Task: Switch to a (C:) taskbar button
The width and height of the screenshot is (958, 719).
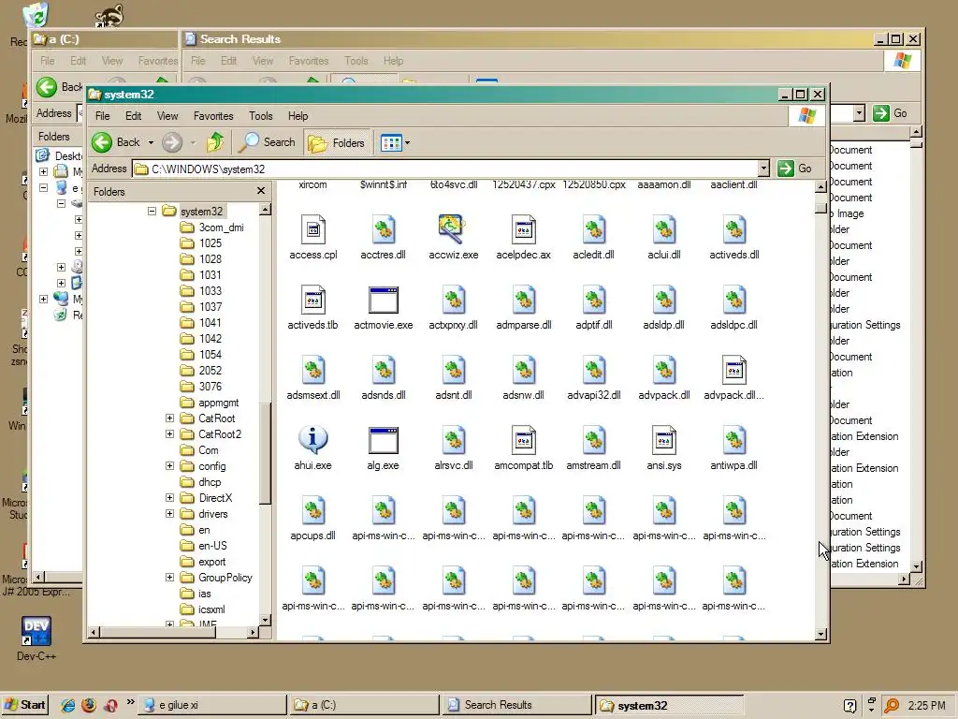Action: tap(364, 705)
